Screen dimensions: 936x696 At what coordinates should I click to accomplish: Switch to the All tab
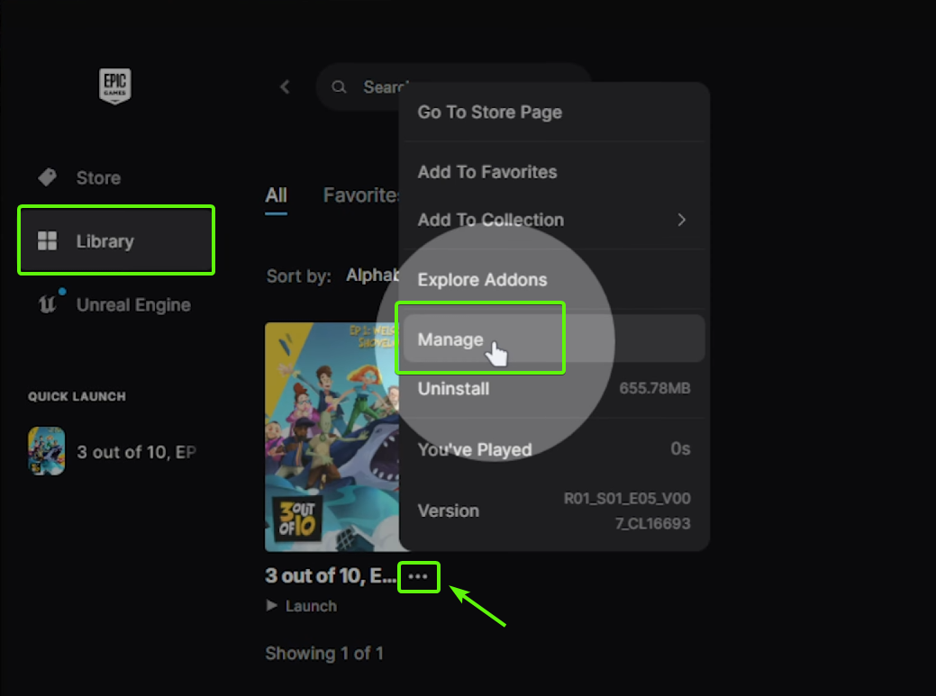276,195
